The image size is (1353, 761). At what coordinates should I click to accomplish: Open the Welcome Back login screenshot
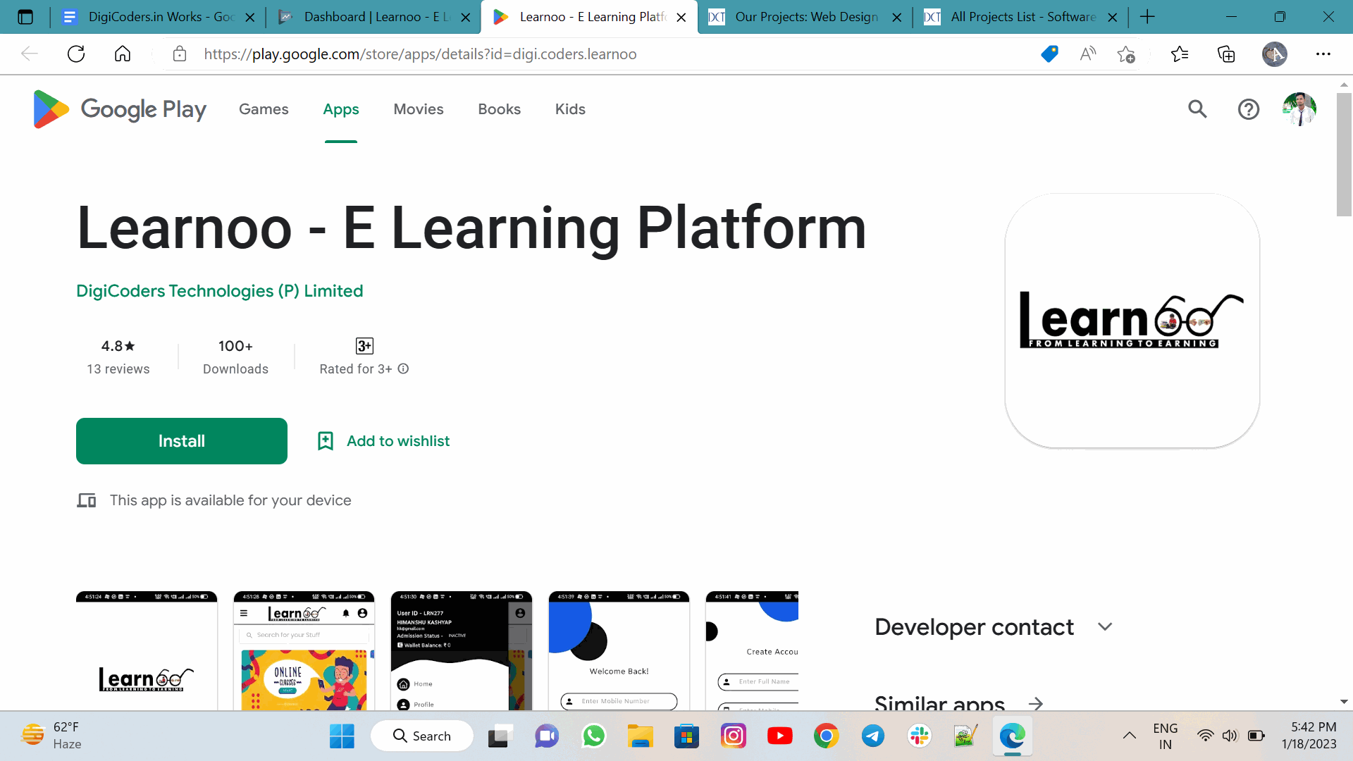619,650
